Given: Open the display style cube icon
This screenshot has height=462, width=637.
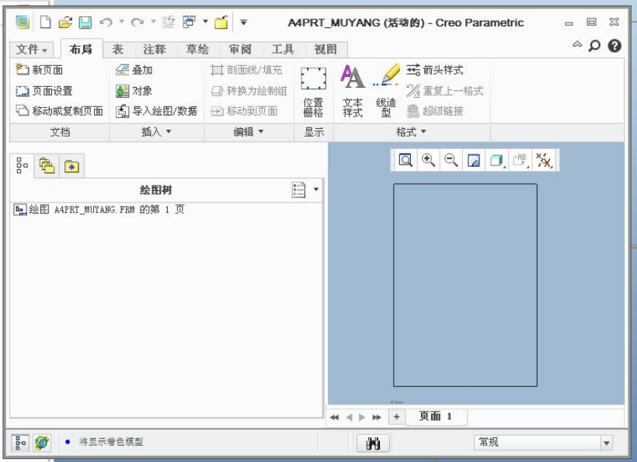Looking at the screenshot, I should click(x=497, y=161).
